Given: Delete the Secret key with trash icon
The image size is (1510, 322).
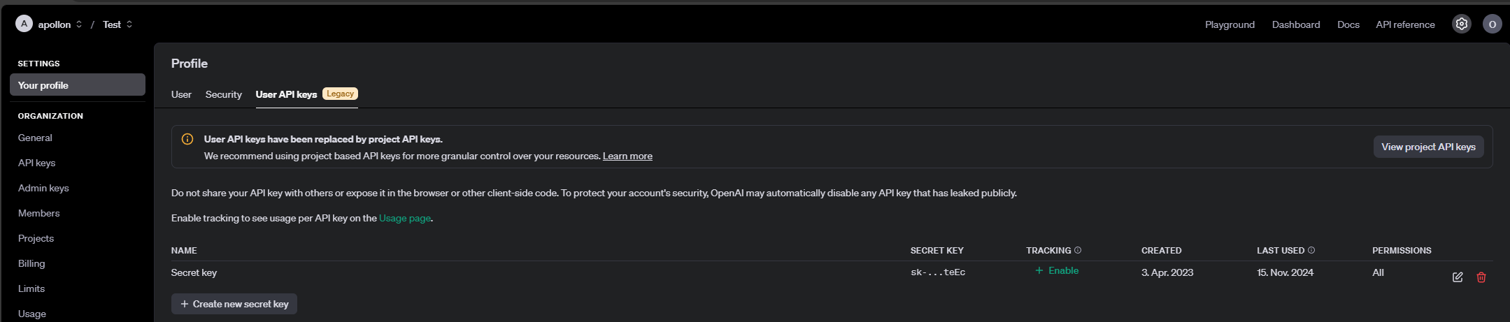Looking at the screenshot, I should coord(1481,277).
